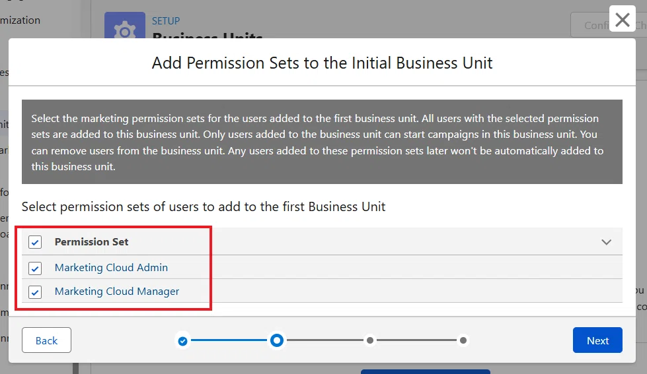647x374 pixels.
Task: Uncheck the Marketing Cloud Admin checkbox
Action: [35, 268]
